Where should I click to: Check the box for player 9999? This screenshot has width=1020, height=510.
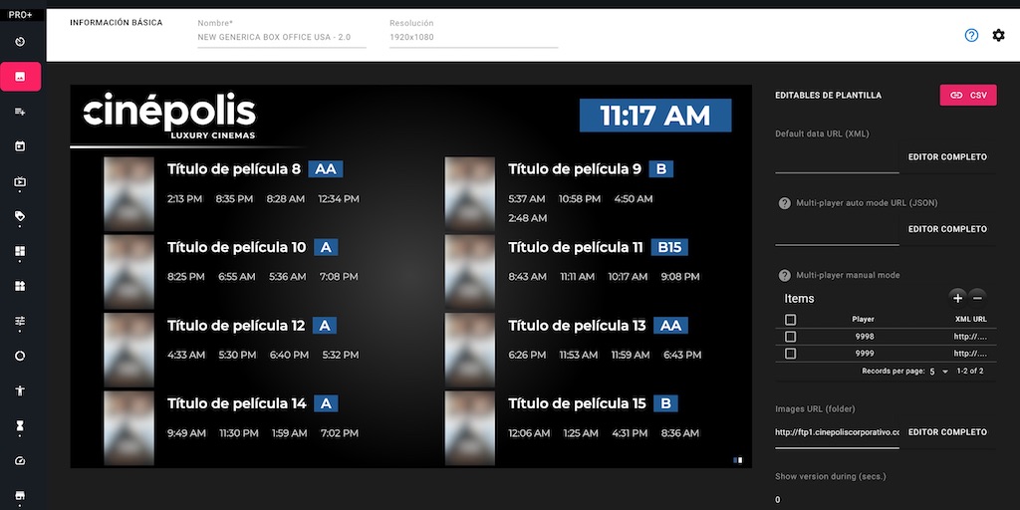791,354
